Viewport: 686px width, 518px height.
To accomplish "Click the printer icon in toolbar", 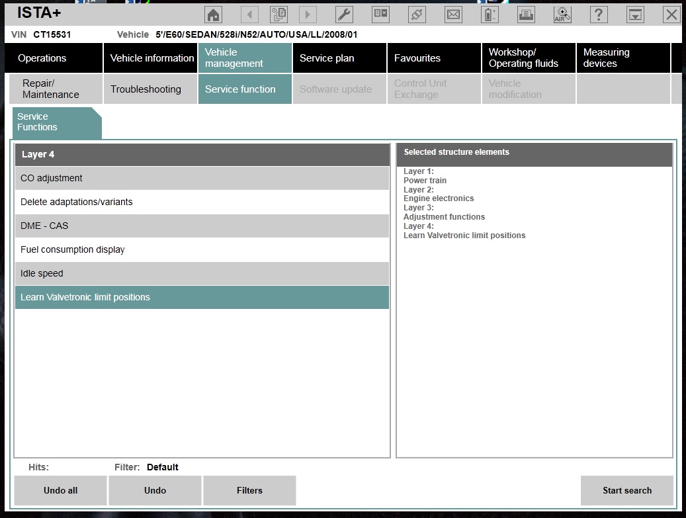I will coord(526,15).
